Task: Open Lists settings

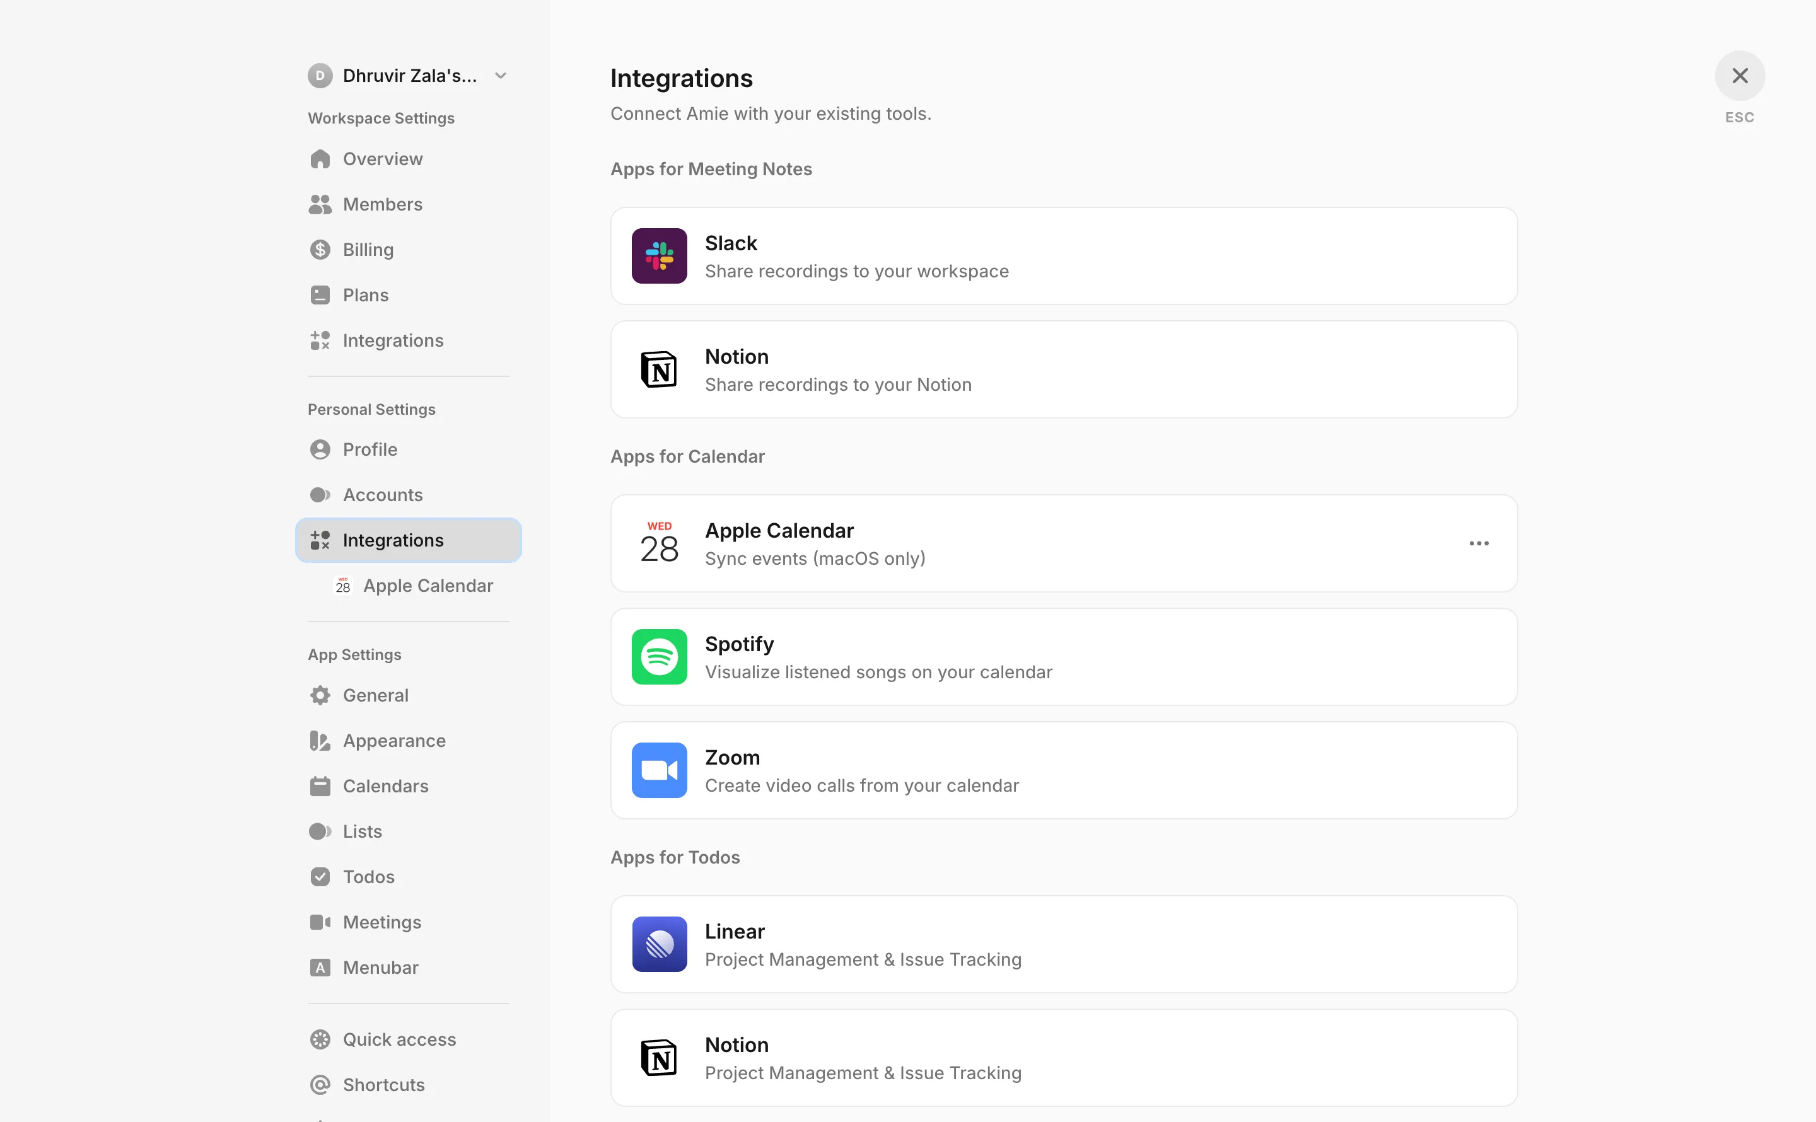Action: click(x=408, y=831)
